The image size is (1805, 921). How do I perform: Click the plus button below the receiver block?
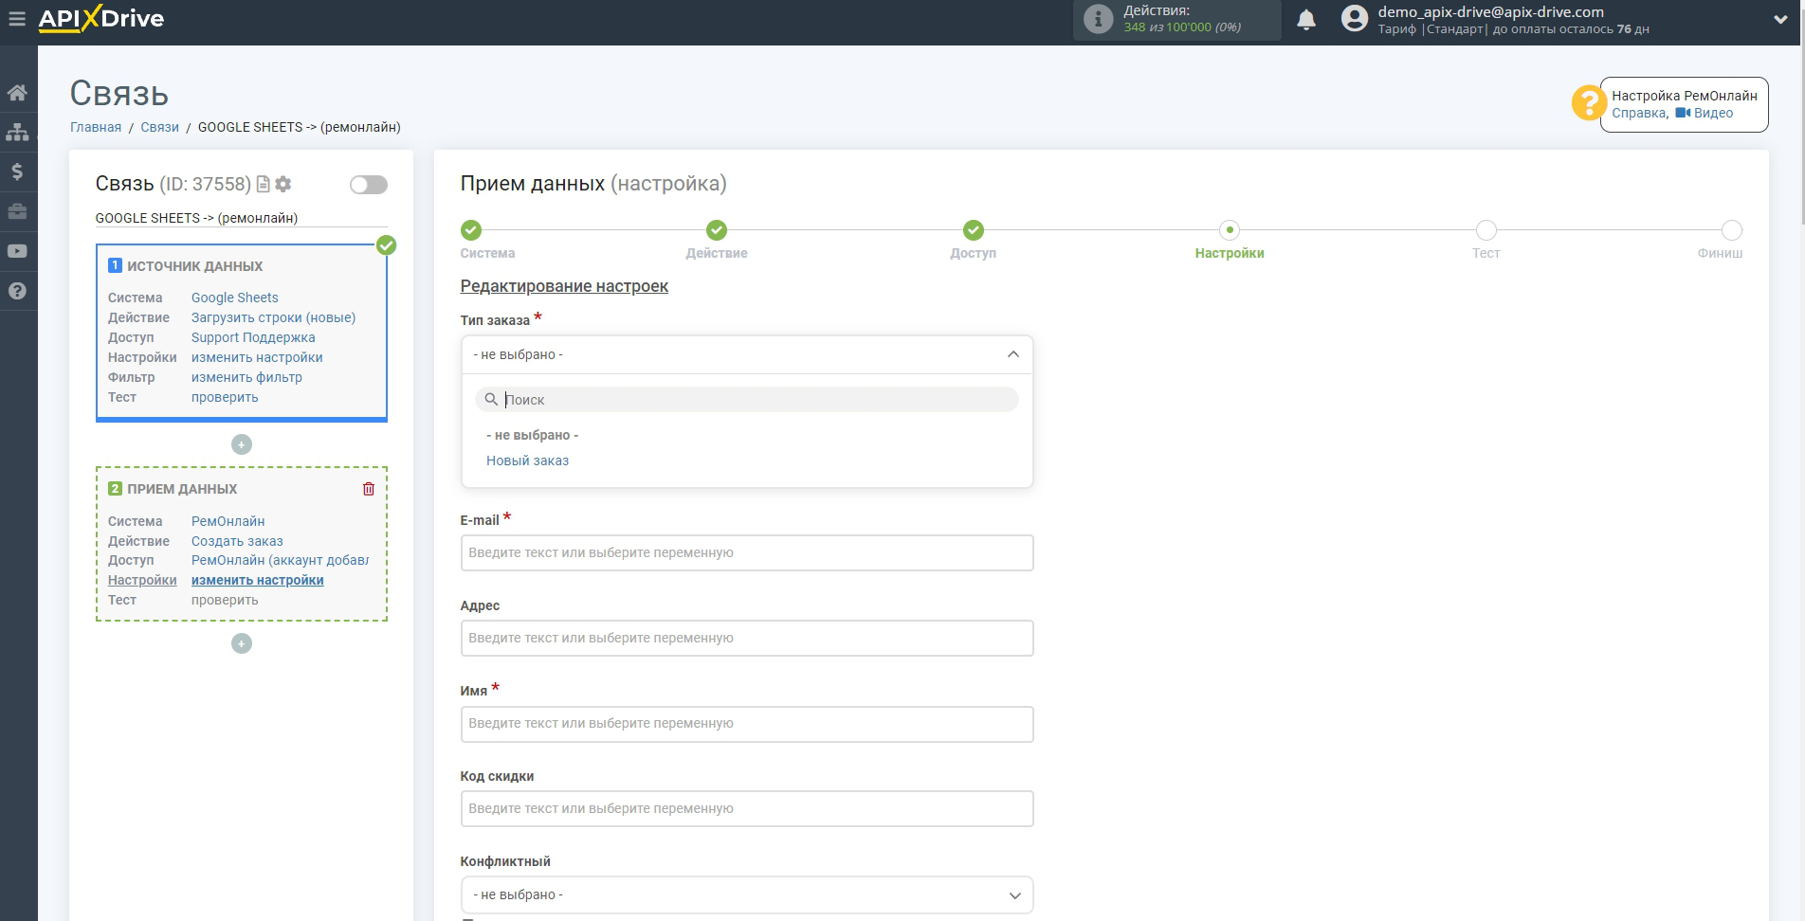click(242, 643)
